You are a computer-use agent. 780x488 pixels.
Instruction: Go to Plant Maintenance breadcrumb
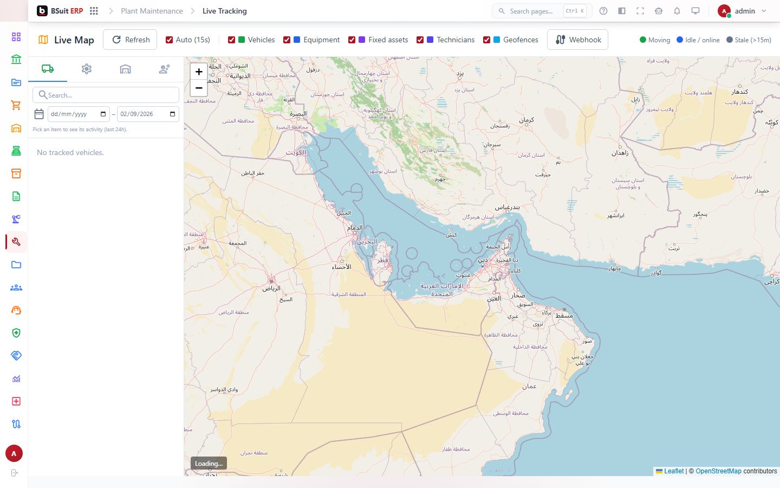pos(152,11)
